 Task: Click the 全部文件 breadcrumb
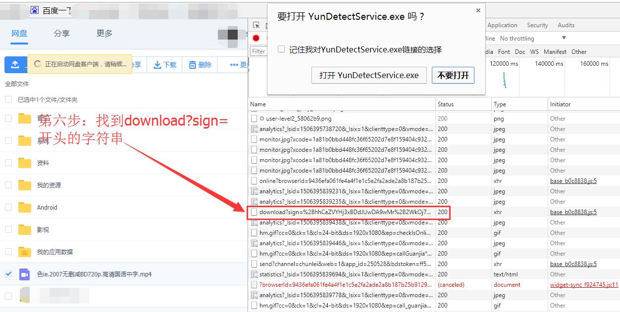(x=17, y=84)
